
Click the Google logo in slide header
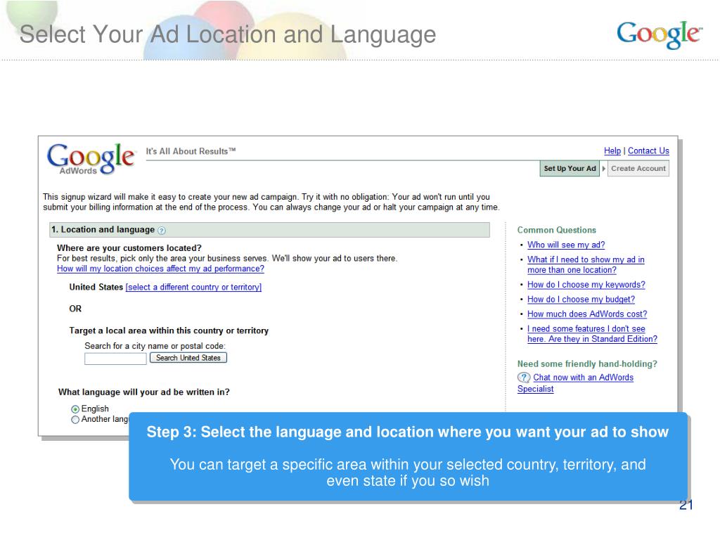(659, 34)
